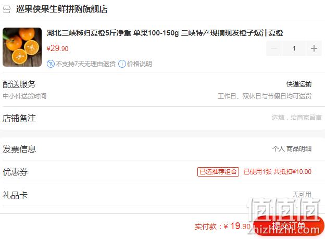The width and height of the screenshot is (325, 239).
Task: Click the 已选推荐组合 coupon tag
Action: coord(218,172)
